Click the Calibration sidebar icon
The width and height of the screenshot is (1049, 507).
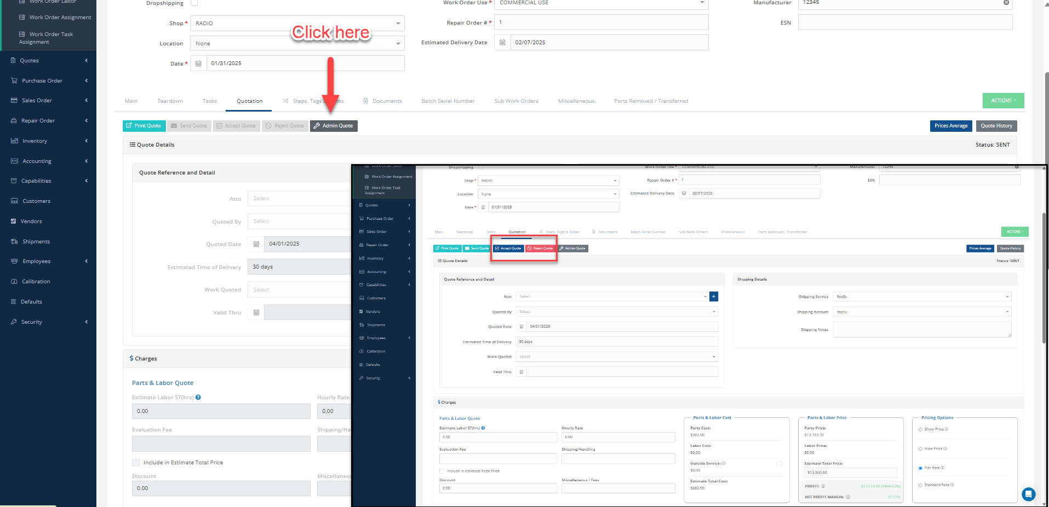[x=14, y=282]
